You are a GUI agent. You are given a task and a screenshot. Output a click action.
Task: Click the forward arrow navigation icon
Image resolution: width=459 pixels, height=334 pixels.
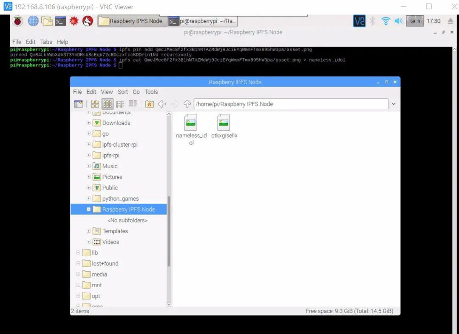pos(175,104)
